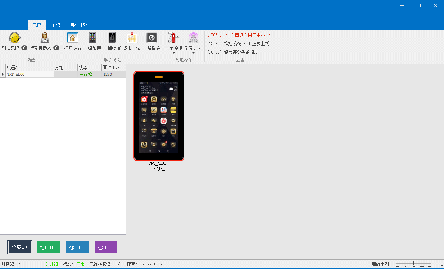Screen dimensions: 444x269
Task: Expand the TRT_AL00 device row arrow
Action: 2,74
